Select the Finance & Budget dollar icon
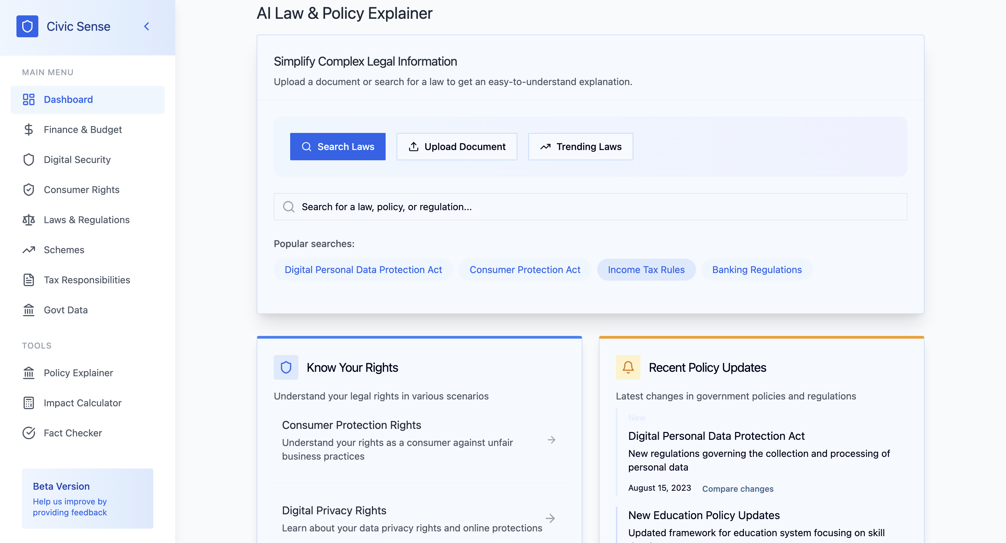The height and width of the screenshot is (543, 1006). [28, 129]
